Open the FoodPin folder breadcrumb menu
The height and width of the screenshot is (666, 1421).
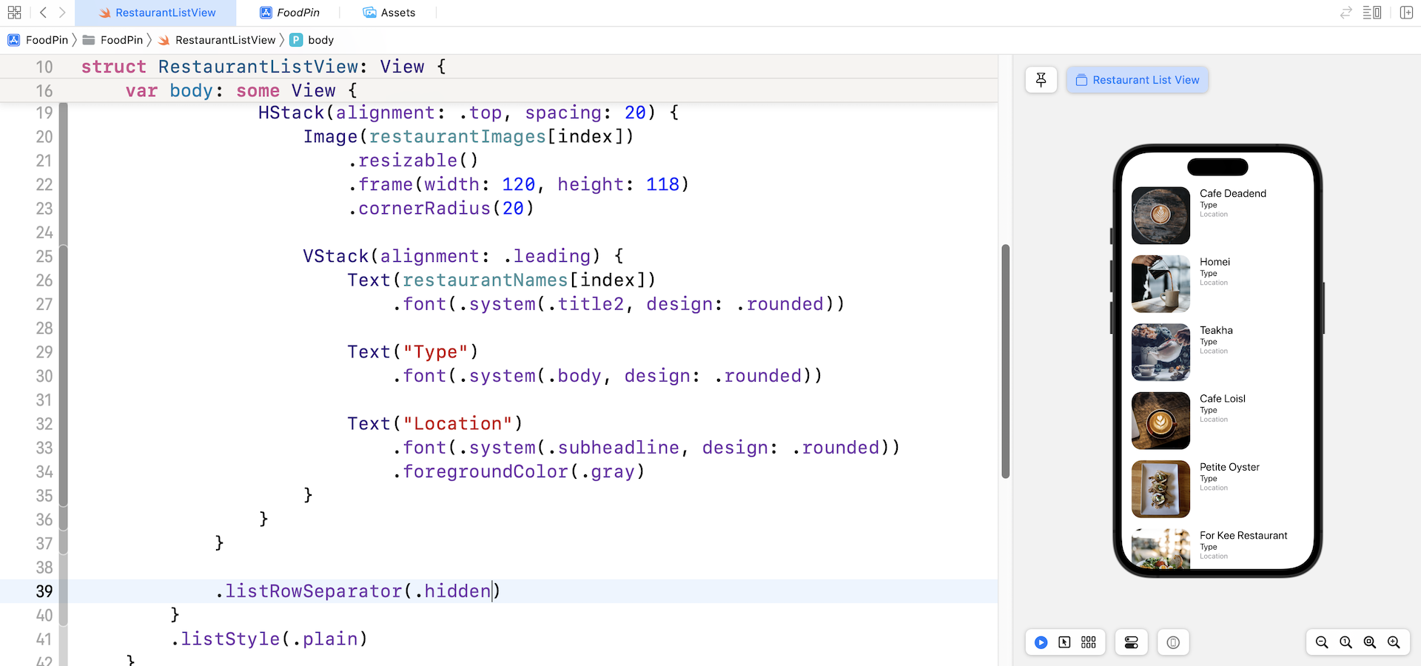(x=121, y=40)
